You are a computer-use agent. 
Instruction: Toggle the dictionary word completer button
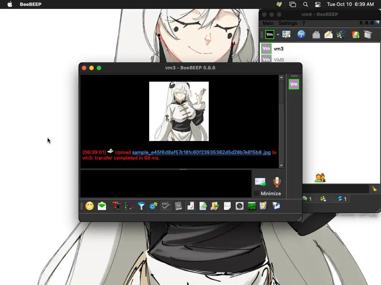click(178, 206)
